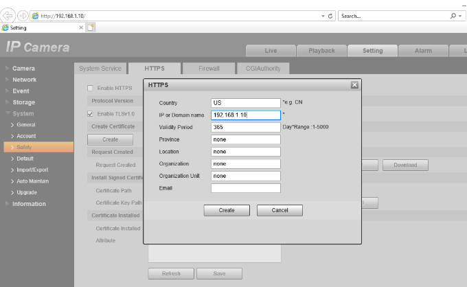Open the Firewall tab

coord(209,69)
